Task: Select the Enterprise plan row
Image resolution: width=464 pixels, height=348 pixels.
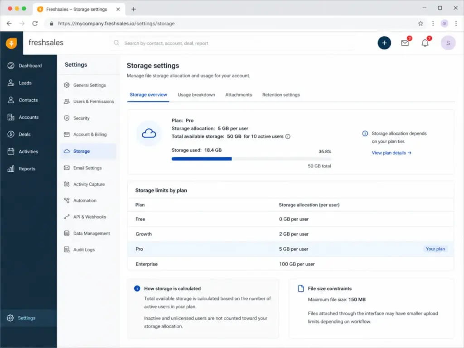Action: click(290, 264)
